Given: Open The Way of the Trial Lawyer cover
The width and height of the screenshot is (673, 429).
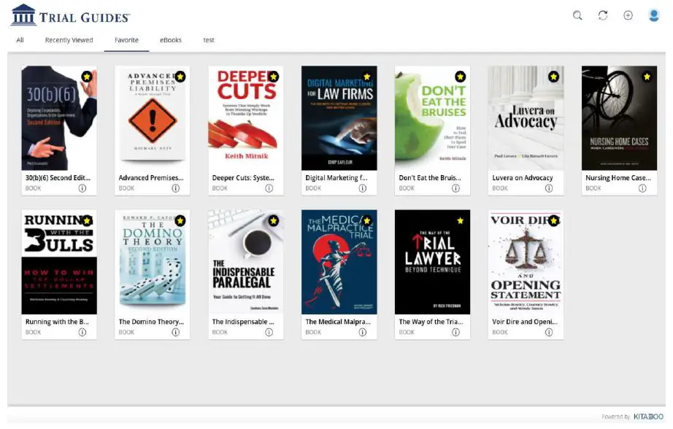Looking at the screenshot, I should tap(433, 262).
